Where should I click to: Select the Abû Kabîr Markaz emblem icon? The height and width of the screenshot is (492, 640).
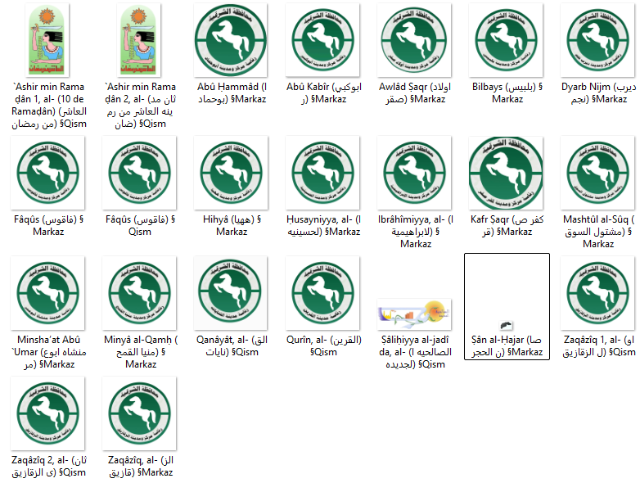coord(322,40)
